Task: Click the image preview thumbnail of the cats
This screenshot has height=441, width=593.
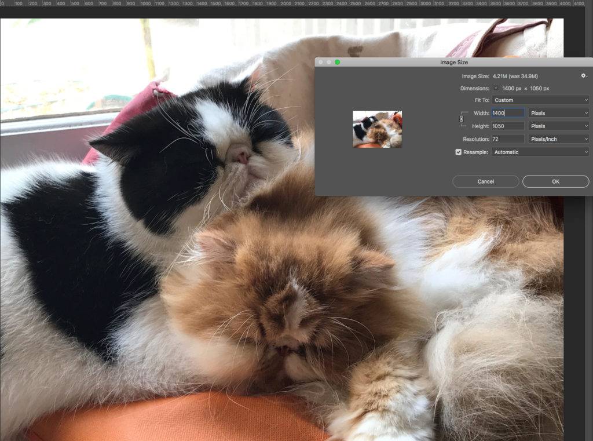Action: pos(378,129)
